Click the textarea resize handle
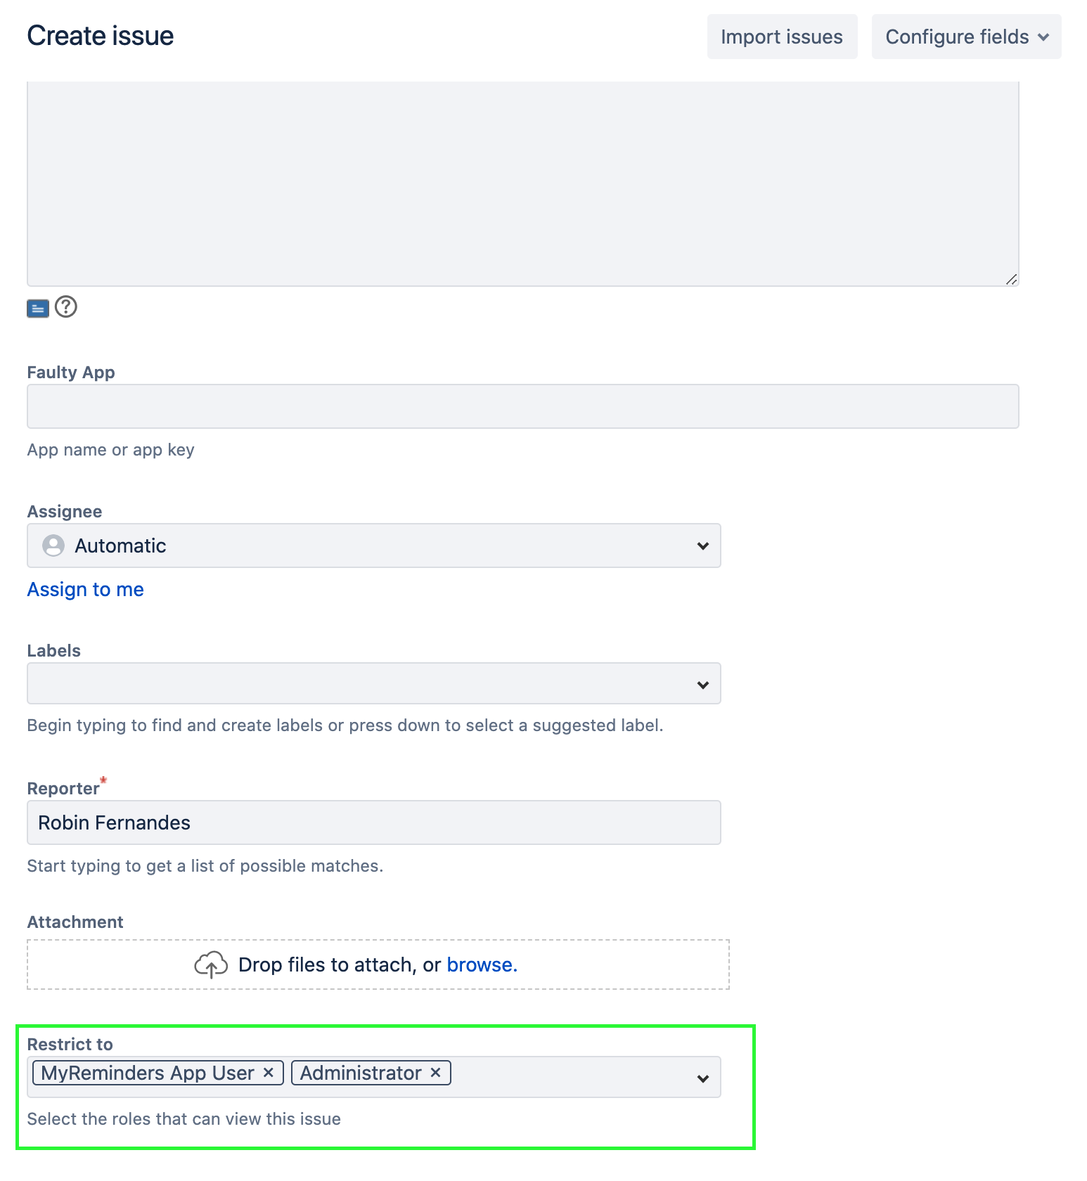The height and width of the screenshot is (1181, 1087). point(1012,280)
